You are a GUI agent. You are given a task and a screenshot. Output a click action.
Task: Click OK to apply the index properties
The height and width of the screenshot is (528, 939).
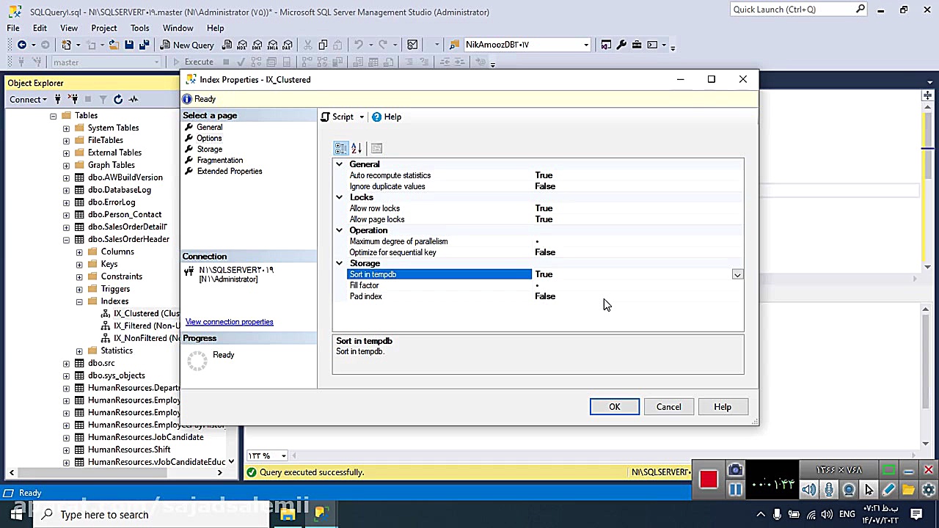614,407
